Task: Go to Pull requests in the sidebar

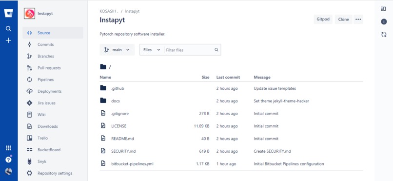Action: pos(49,68)
